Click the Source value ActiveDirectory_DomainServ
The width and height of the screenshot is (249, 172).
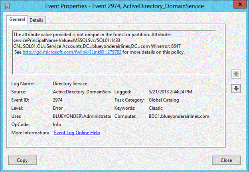tap(82, 92)
